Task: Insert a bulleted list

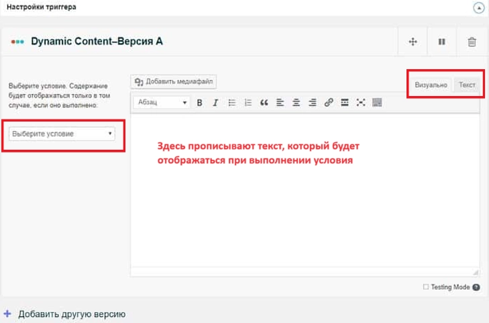Action: pyautogui.click(x=231, y=102)
